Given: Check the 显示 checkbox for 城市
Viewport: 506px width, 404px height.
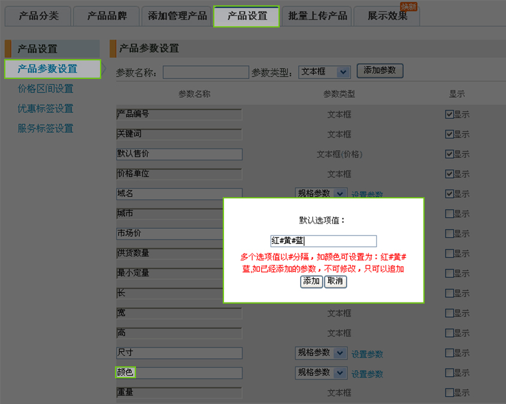Looking at the screenshot, I should pos(450,214).
